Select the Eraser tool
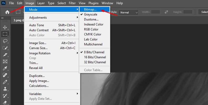The width and height of the screenshot is (208, 105). 5,102
